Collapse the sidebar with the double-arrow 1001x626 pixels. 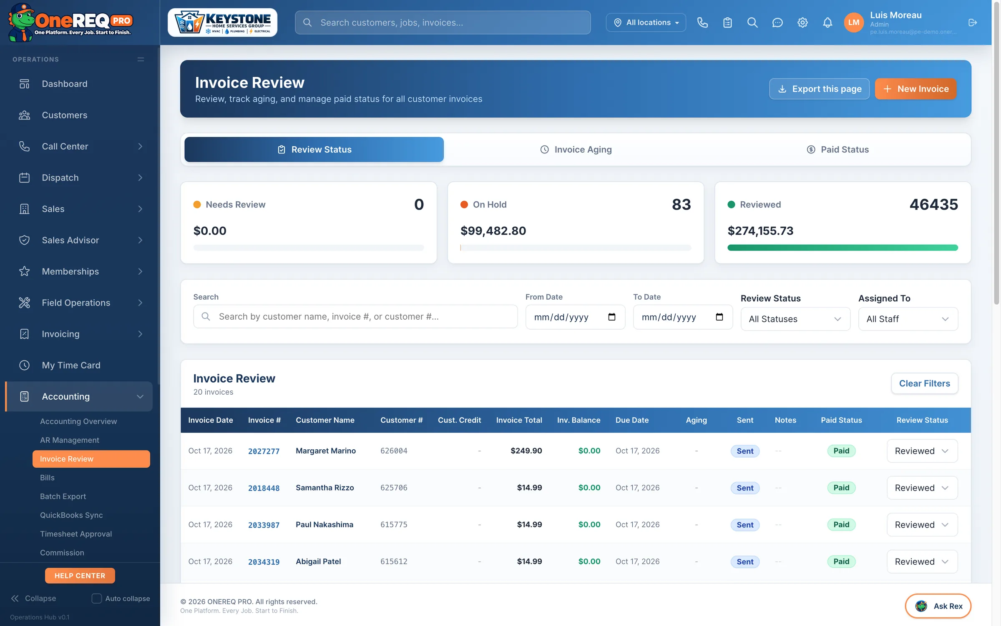[x=15, y=598]
